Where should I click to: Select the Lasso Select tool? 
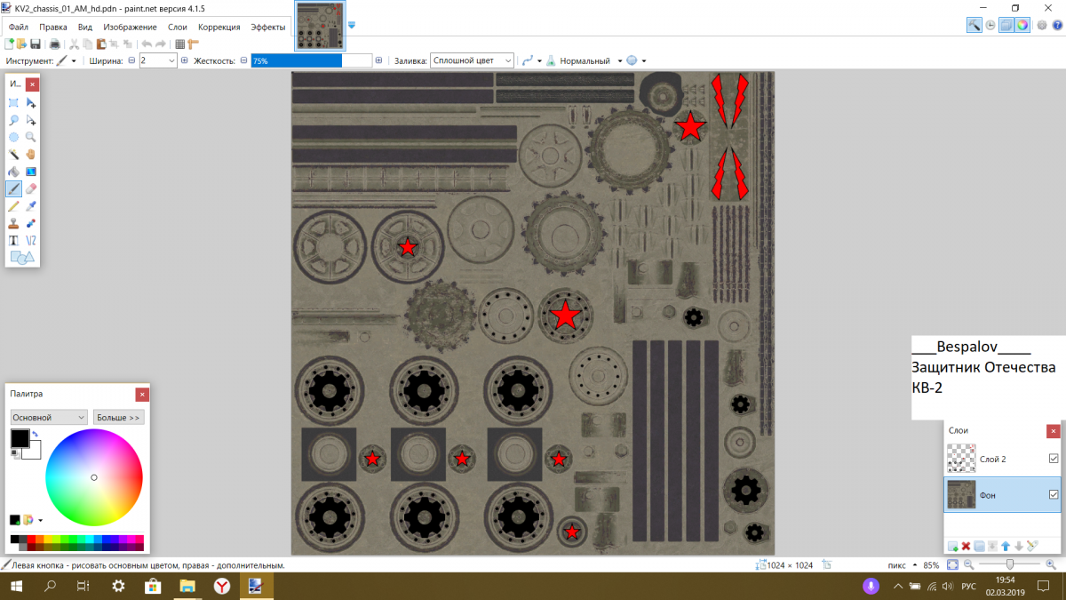click(x=14, y=120)
